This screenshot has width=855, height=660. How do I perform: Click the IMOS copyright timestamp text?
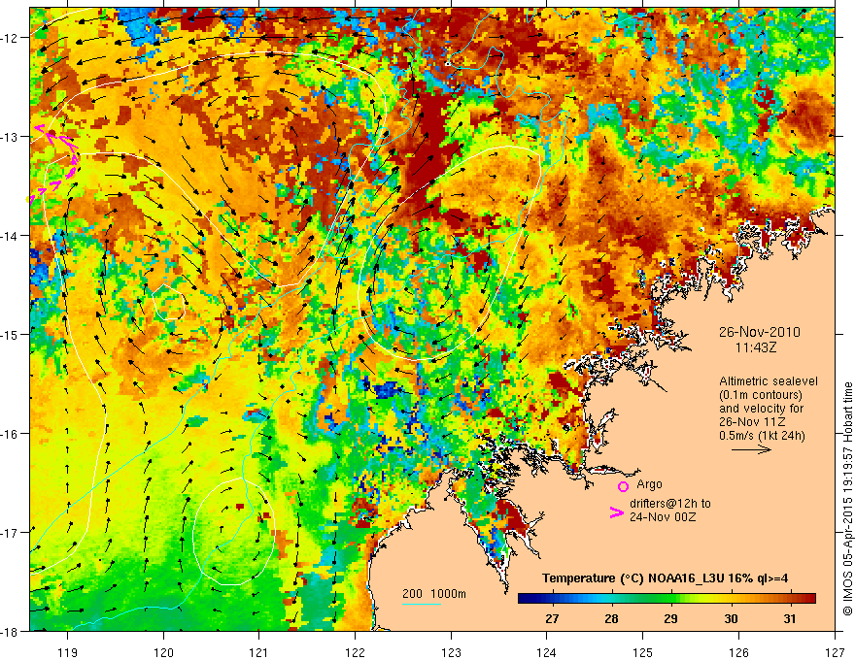(847, 498)
